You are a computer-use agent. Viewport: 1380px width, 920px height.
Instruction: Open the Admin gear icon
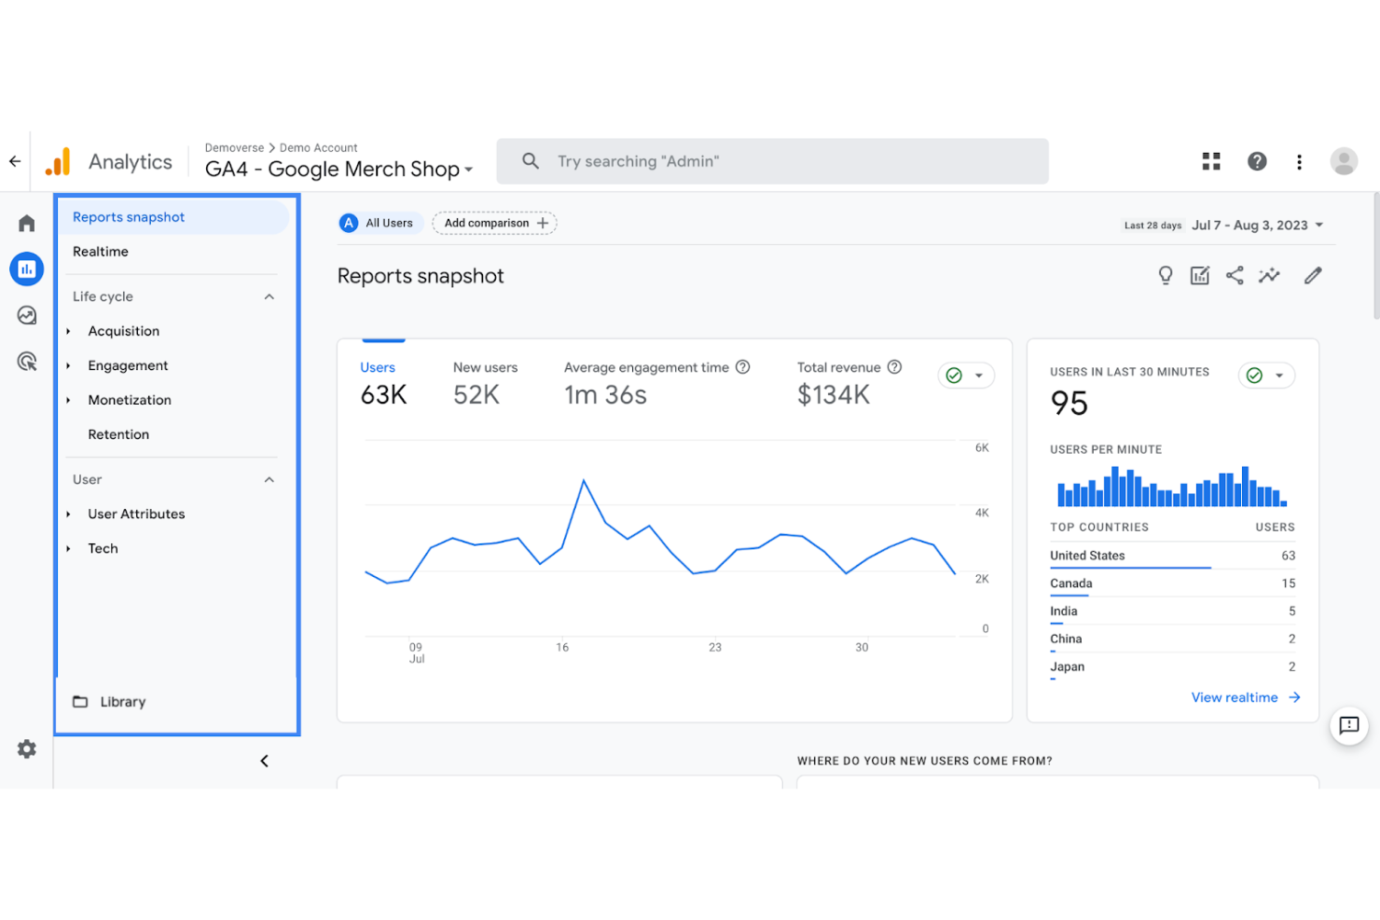[x=27, y=748]
